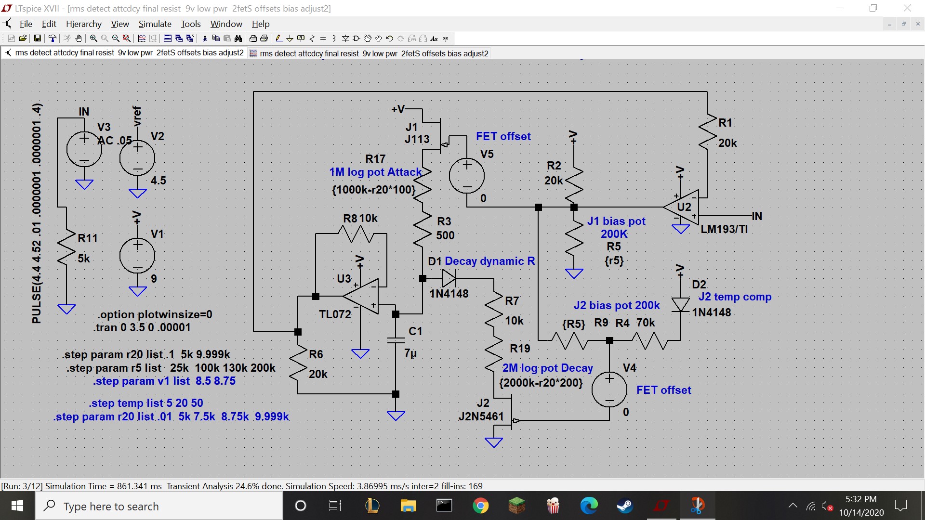
Task: Select the Place Diode tool
Action: point(345,39)
